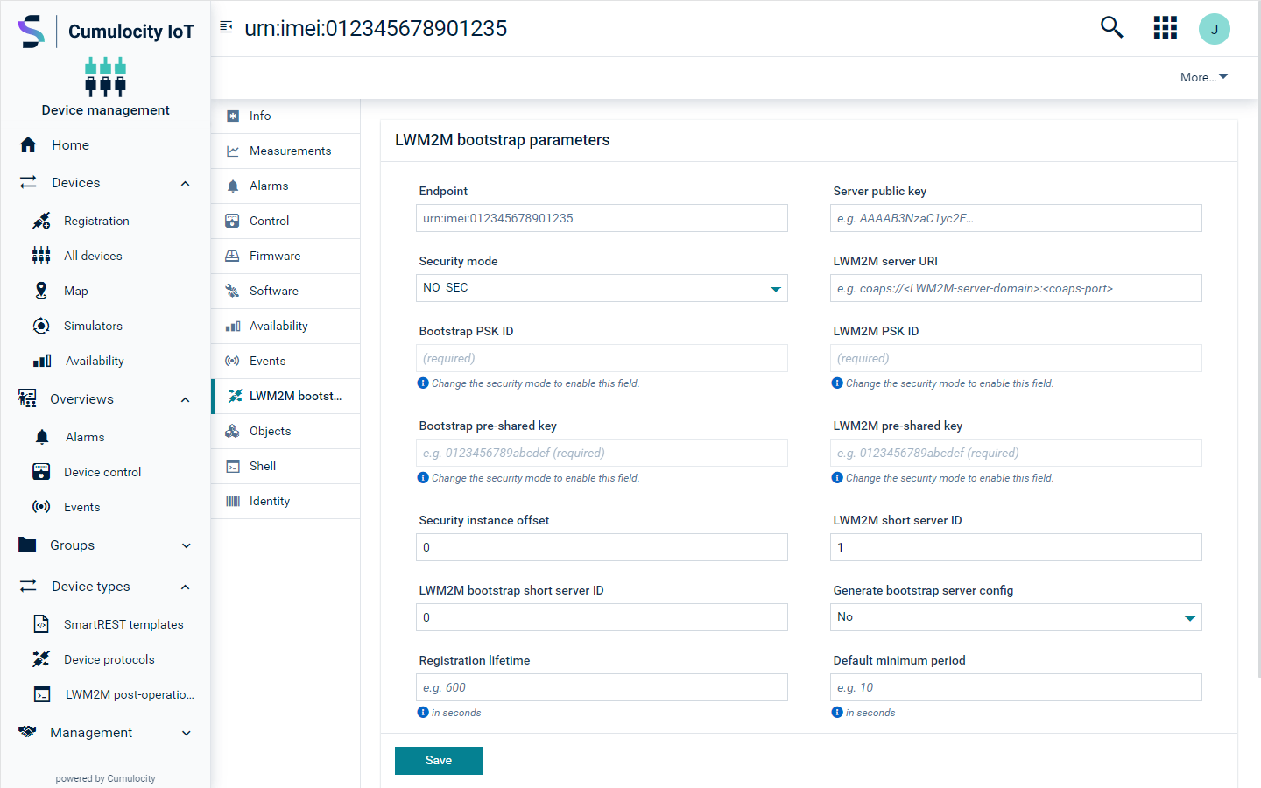Click the LWM2M server URI field
Viewport: 1261px width, 788px height.
click(1016, 288)
